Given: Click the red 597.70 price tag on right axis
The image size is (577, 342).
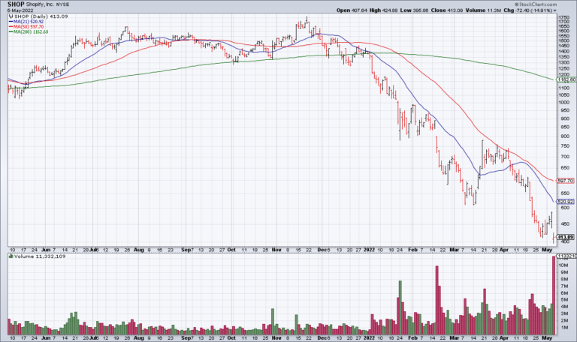Looking at the screenshot, I should [566, 181].
